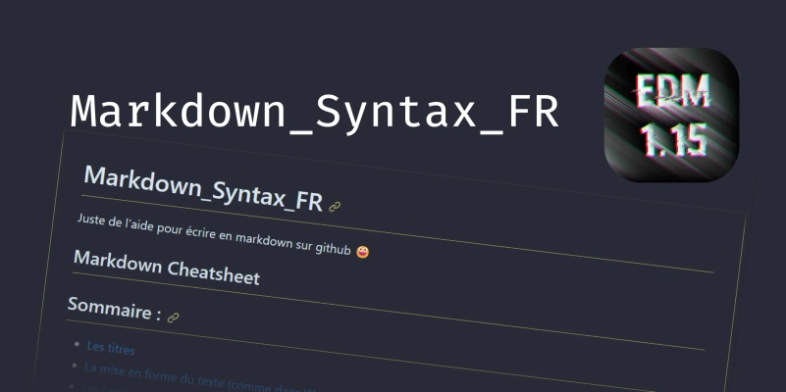This screenshot has height=392, width=786.
Task: Click the anchor link icon beside README title
Action: tap(335, 207)
